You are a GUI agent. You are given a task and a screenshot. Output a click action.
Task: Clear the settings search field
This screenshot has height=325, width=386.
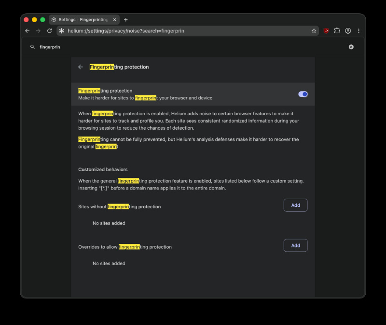tap(351, 47)
